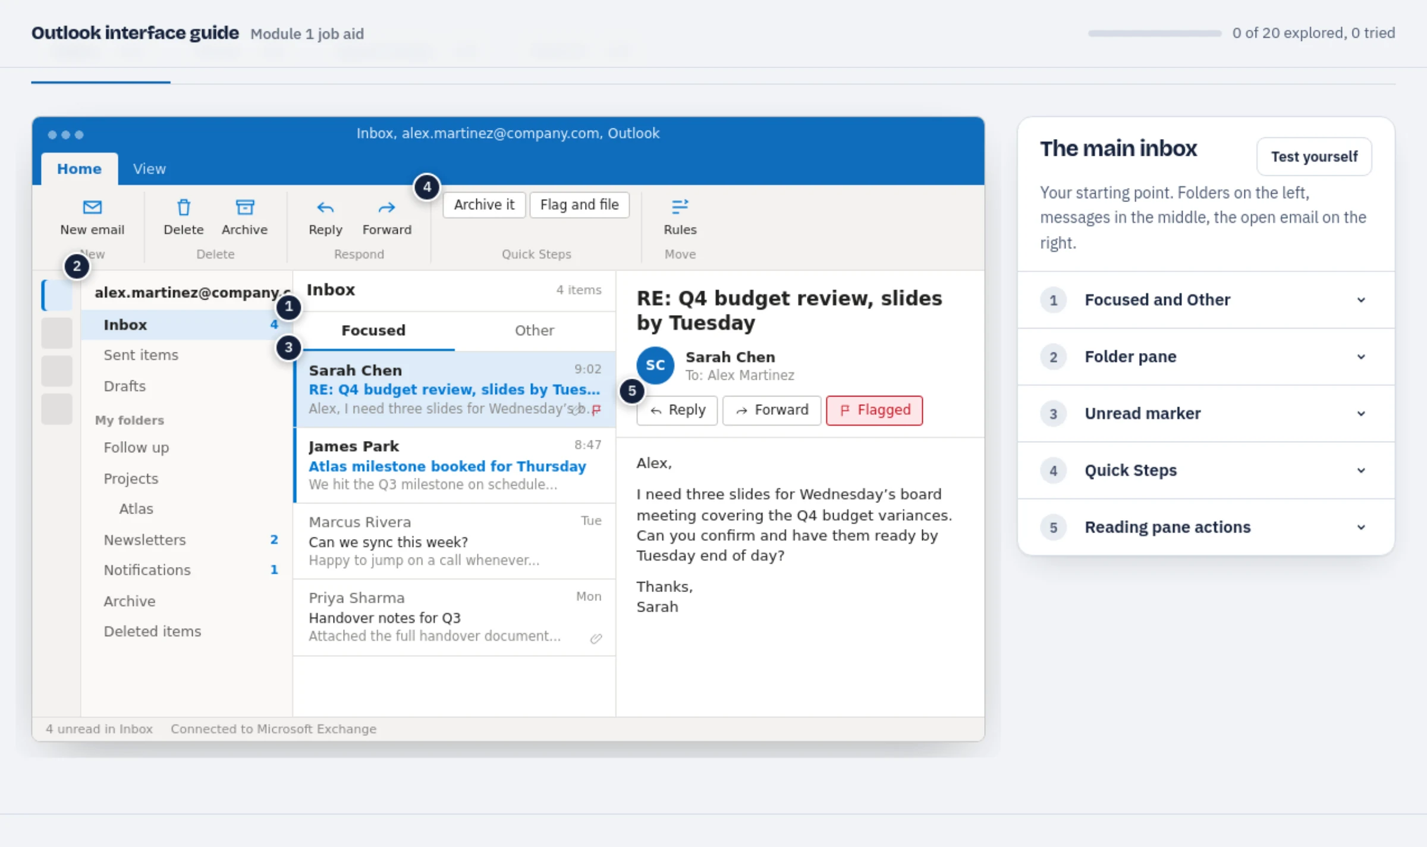
Task: Click the red flag icon on Sarah Chen's message
Action: click(x=596, y=409)
